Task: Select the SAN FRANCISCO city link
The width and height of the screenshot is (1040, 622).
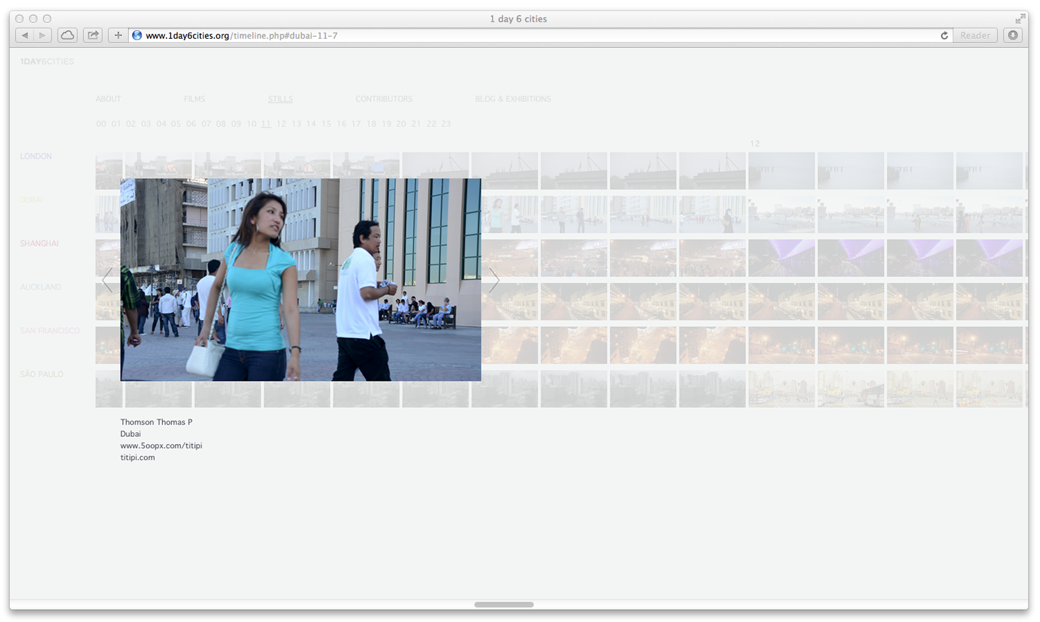Action: (x=50, y=331)
